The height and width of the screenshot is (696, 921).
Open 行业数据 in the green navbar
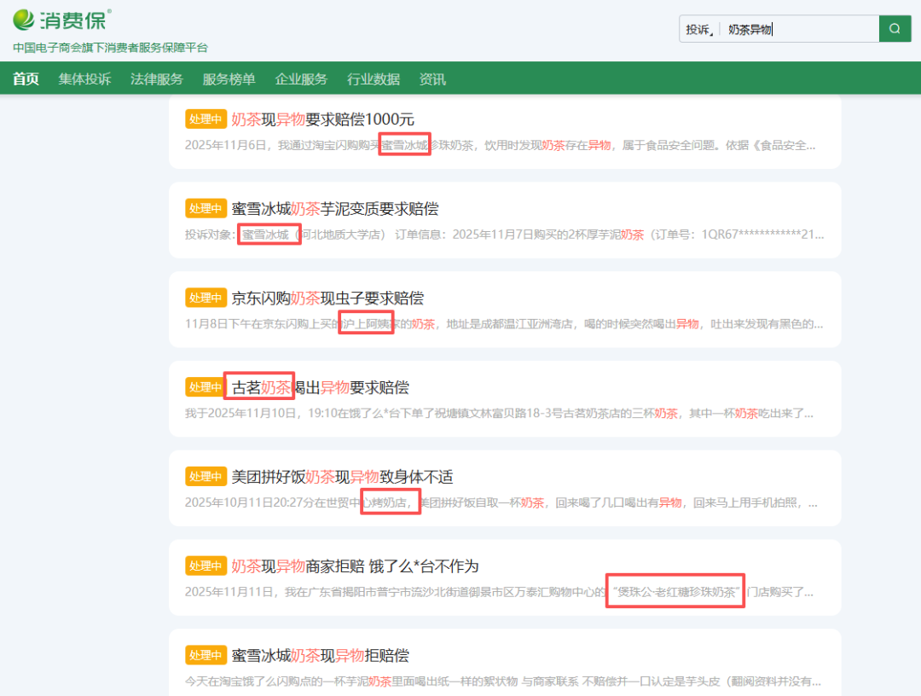coord(374,79)
